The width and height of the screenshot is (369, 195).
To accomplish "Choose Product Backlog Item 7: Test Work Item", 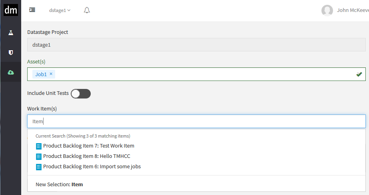I will [89, 146].
